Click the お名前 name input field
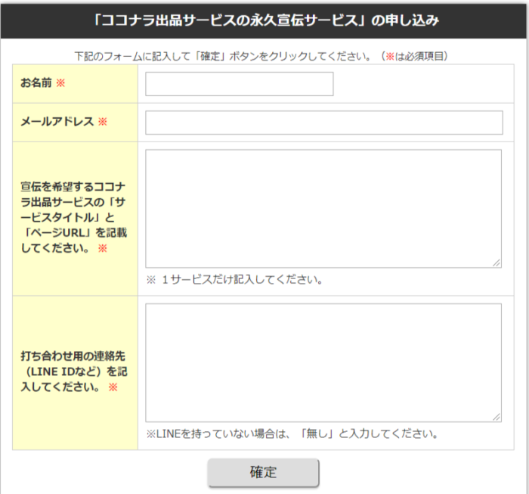This screenshot has height=494, width=529. 240,84
